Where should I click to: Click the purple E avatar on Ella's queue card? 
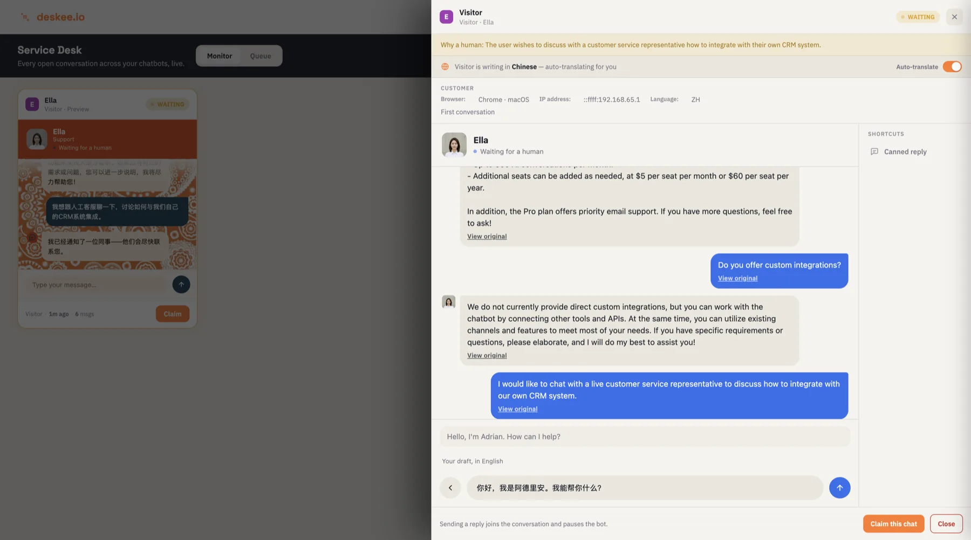pyautogui.click(x=32, y=105)
